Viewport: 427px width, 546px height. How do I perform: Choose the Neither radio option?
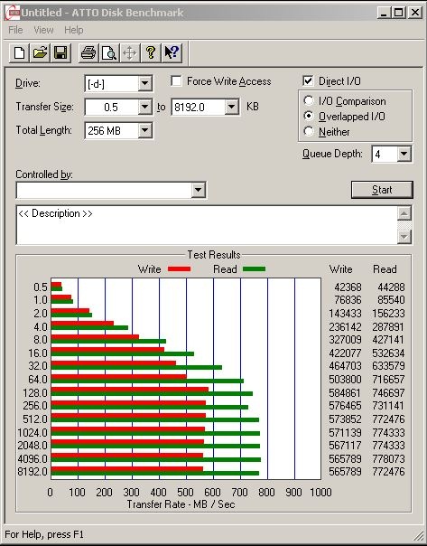tap(308, 131)
